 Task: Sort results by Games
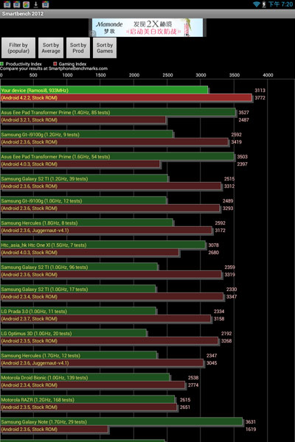105,48
